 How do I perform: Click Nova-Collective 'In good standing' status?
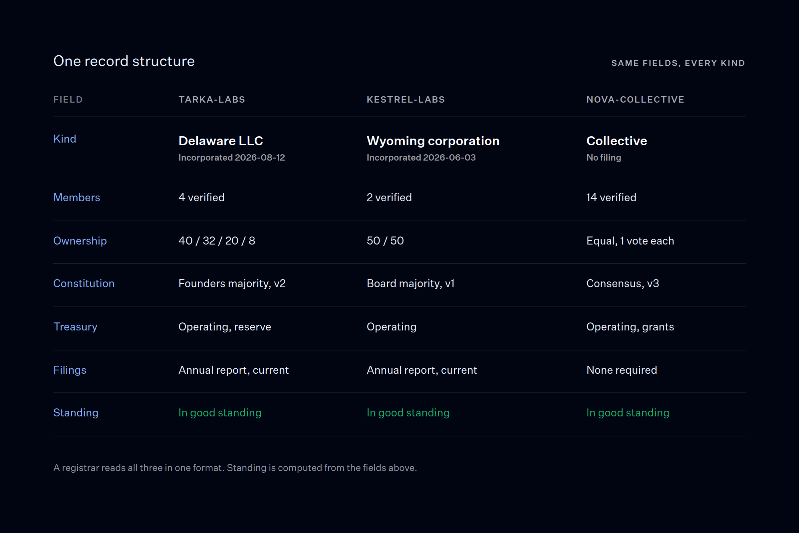click(628, 413)
